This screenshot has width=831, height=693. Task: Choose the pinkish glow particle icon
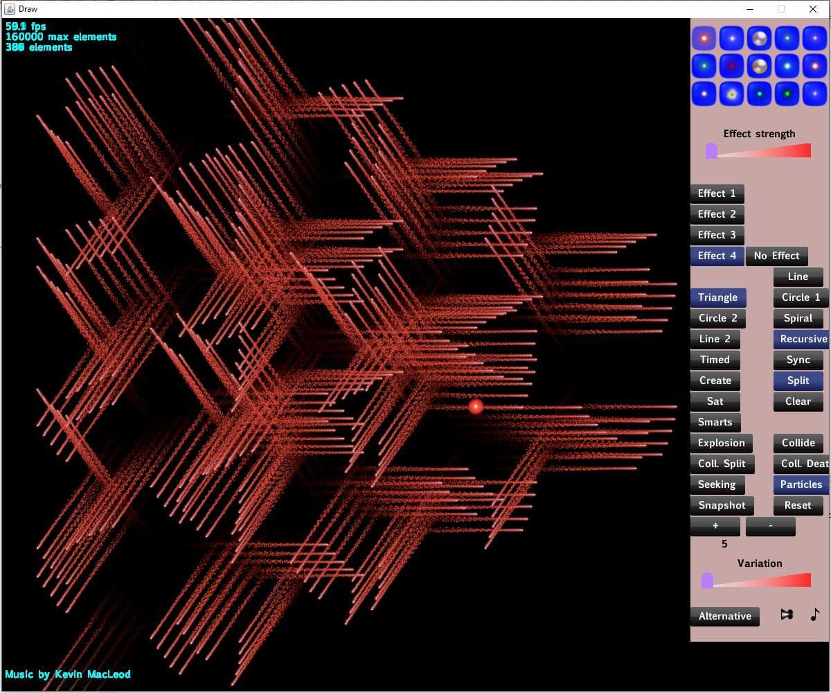click(x=815, y=66)
